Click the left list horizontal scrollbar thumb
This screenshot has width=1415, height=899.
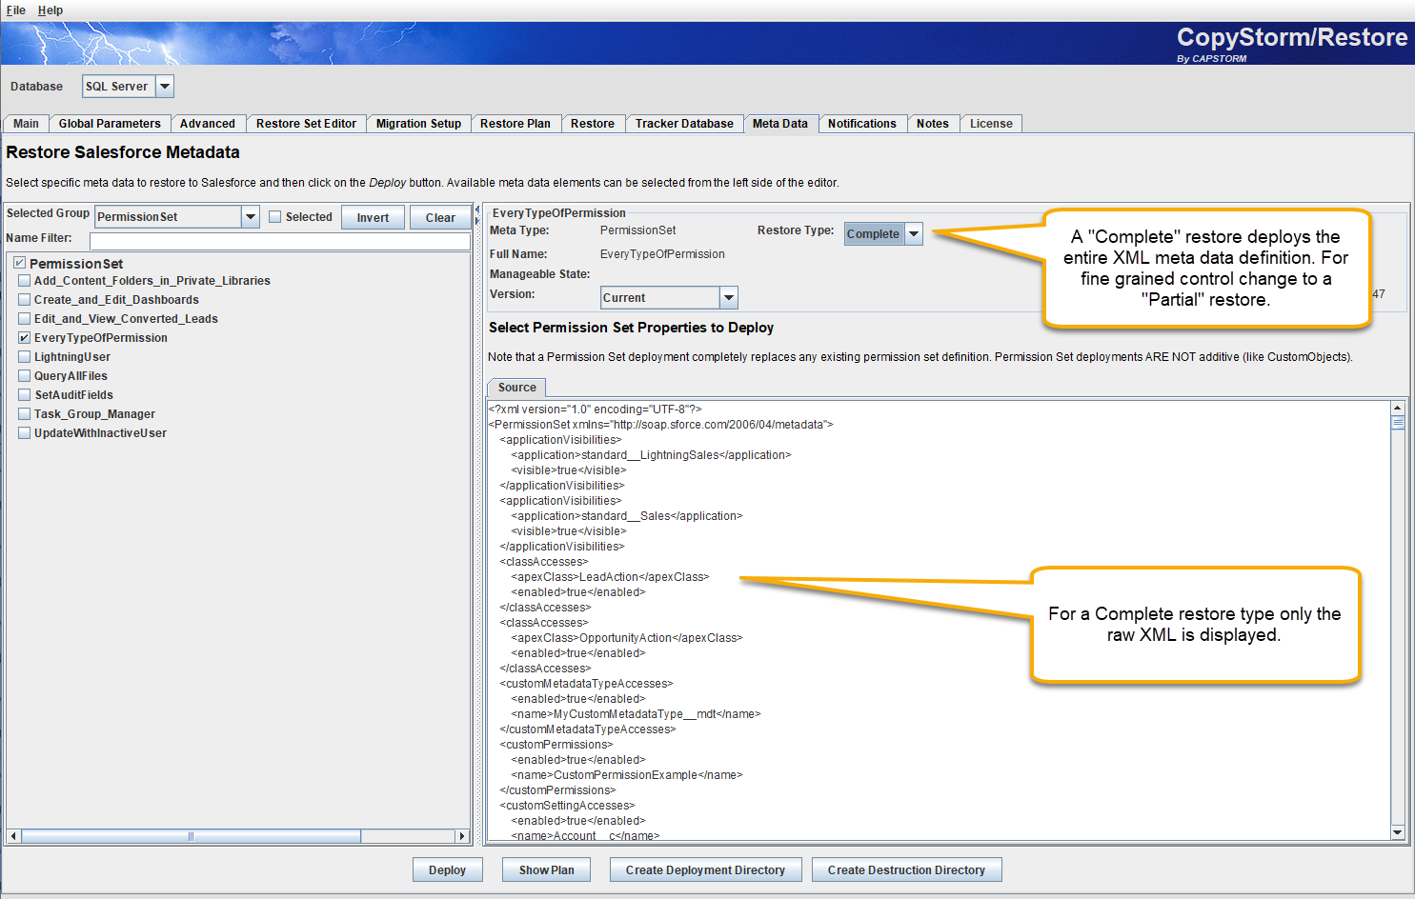tap(191, 836)
